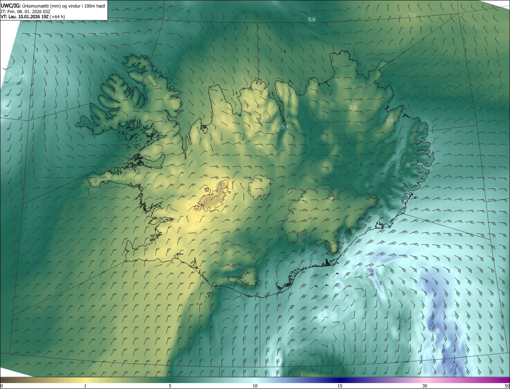510x389 pixels.
Task: Click the 1.5 precipitation value on the map
Action: pos(224,118)
